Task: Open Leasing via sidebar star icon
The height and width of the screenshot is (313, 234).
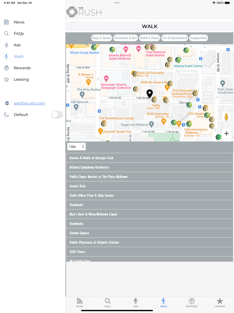Action: click(7, 79)
